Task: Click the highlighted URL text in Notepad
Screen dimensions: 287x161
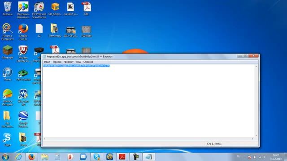Action: [76, 66]
